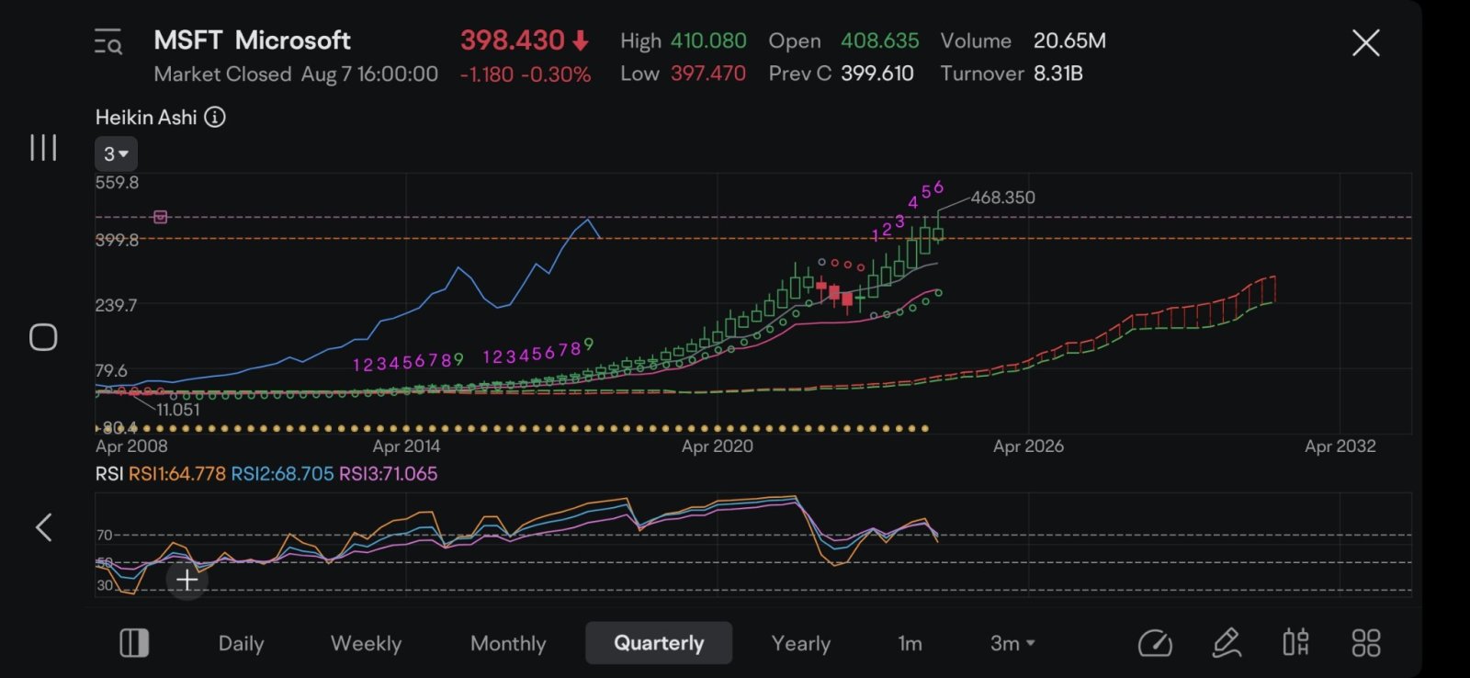Tap the Apr 2026 axis label
Image resolution: width=1470 pixels, height=678 pixels.
pos(1028,446)
